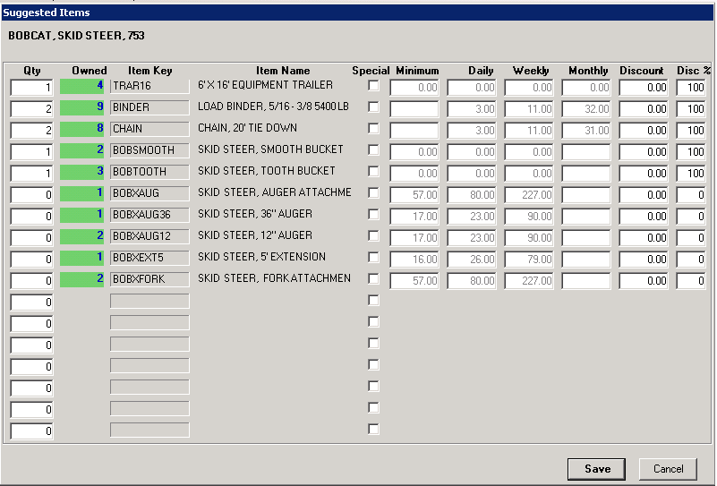Click the 'BOBCAT, SKID STEER, 753' heading
717x486 pixels.
pos(76,36)
